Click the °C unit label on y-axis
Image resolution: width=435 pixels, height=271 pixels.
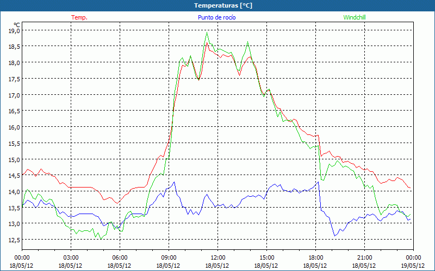point(17,24)
